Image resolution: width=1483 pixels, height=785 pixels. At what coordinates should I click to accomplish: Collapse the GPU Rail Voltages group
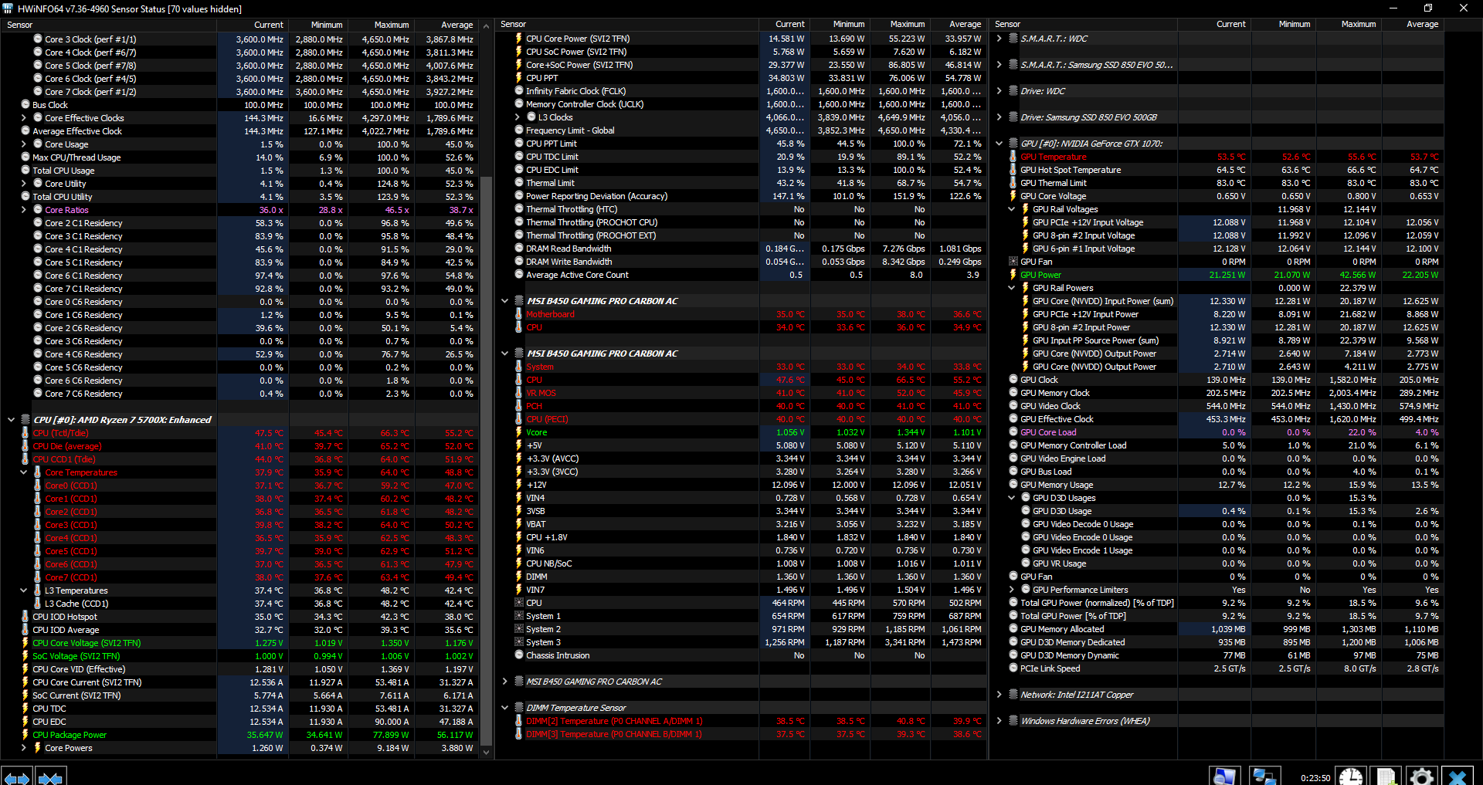pyautogui.click(x=1011, y=209)
